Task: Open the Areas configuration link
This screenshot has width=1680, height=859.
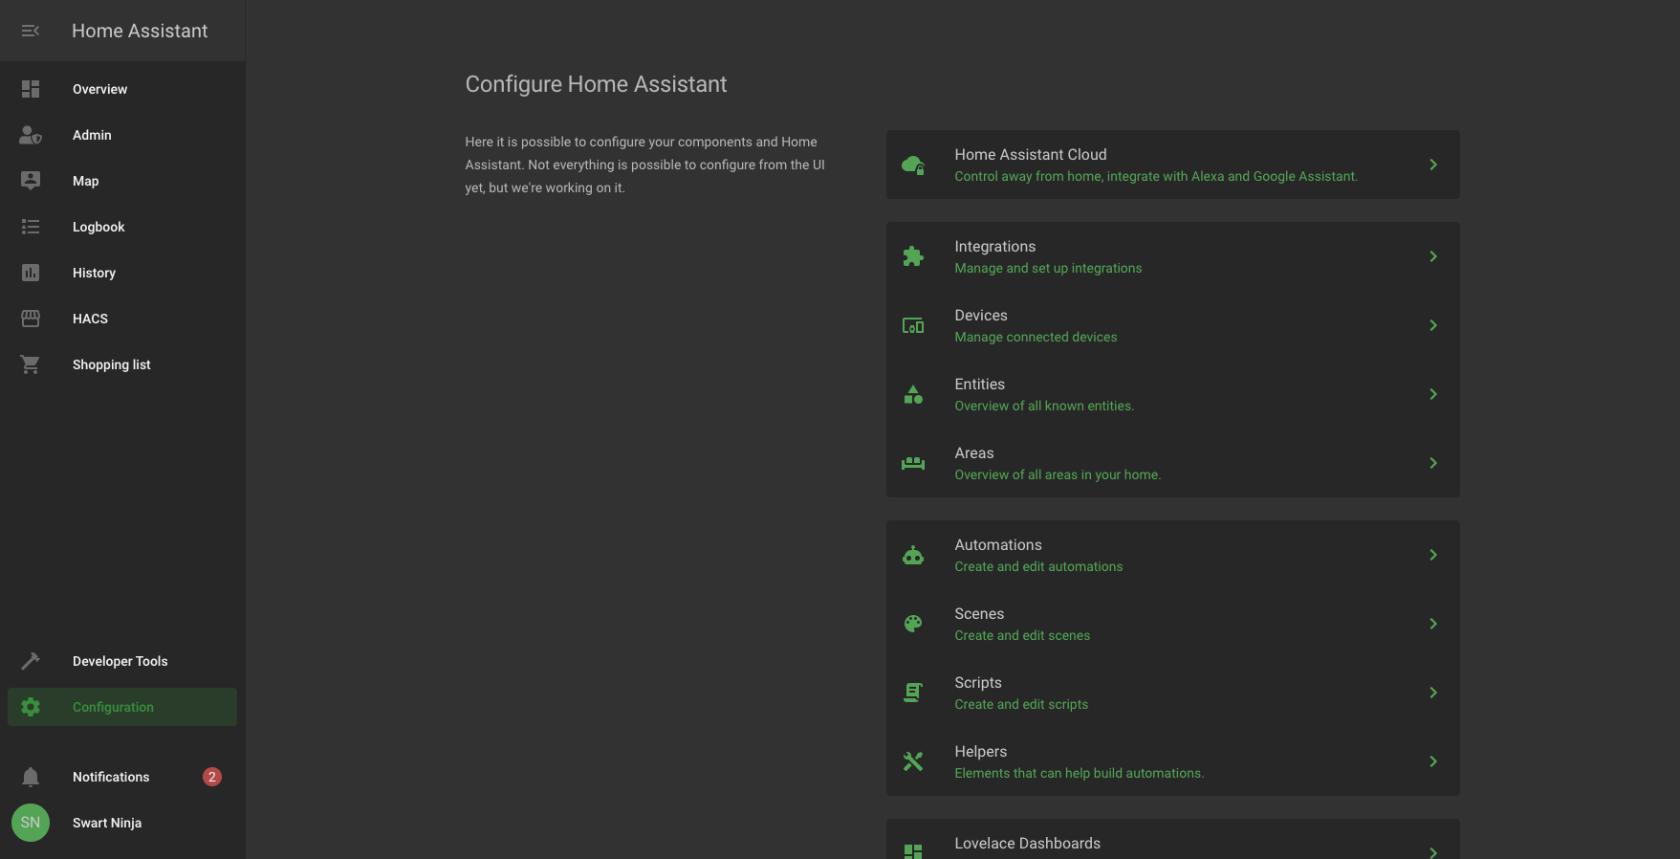Action: (x=1057, y=463)
